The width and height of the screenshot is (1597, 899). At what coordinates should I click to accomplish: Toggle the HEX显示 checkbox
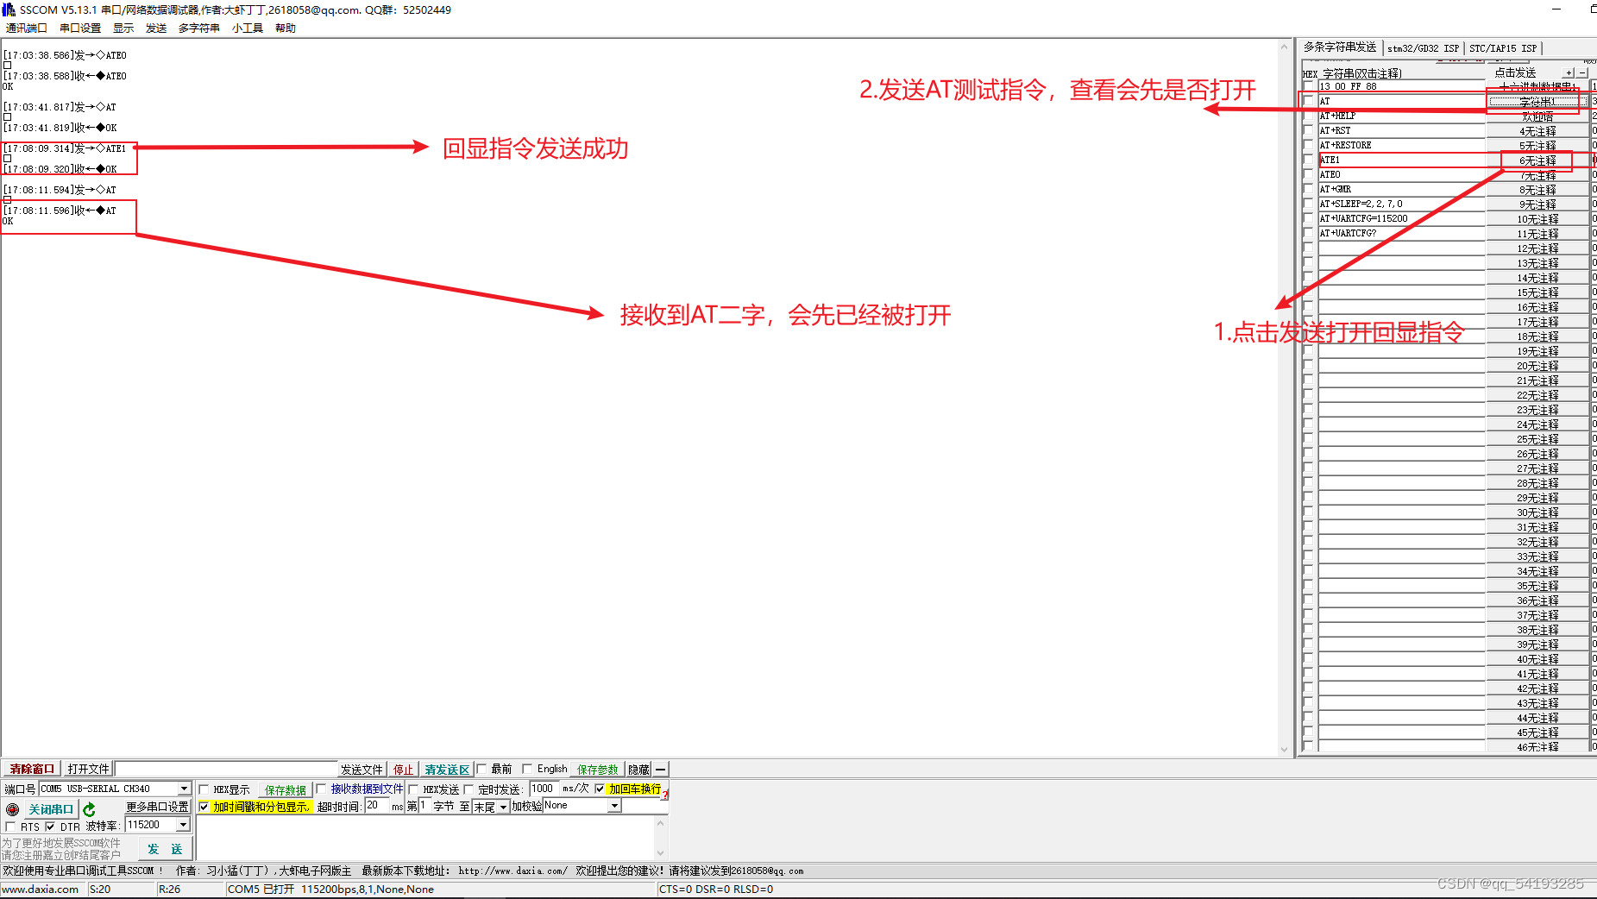click(204, 789)
